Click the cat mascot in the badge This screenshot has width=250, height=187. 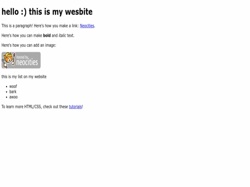pyautogui.click(x=8, y=60)
